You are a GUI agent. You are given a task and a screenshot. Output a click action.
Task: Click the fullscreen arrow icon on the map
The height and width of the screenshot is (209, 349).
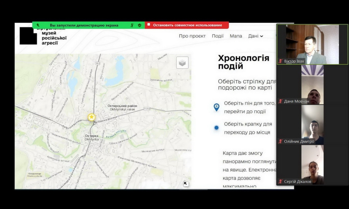(x=186, y=184)
